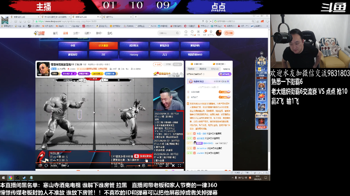Adjust the player volume slider
Image resolution: width=350 pixels, height=196 pixels.
[x=133, y=166]
